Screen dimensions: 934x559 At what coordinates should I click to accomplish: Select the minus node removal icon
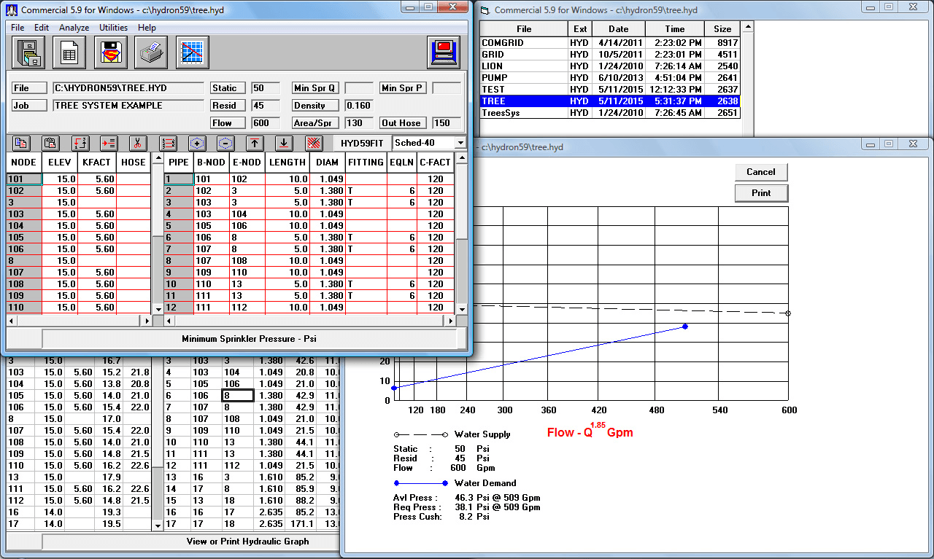click(226, 143)
